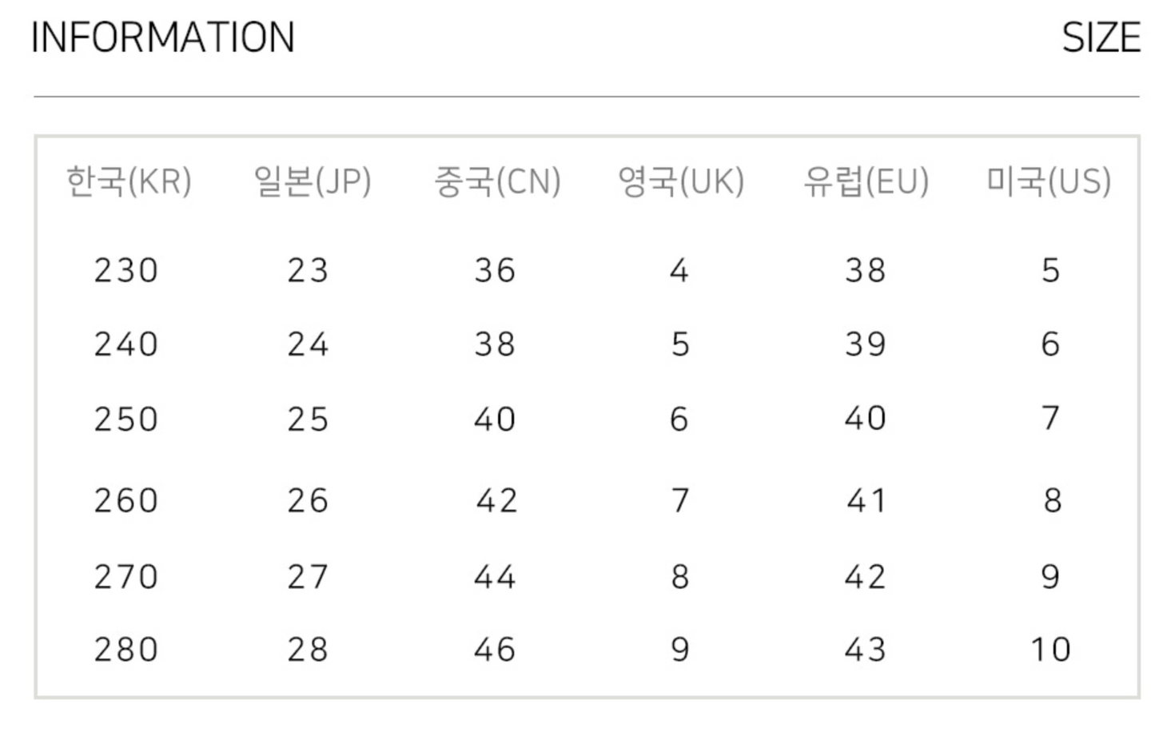Click UK size 4 in the 230 row
The image size is (1155, 740).
679,271
